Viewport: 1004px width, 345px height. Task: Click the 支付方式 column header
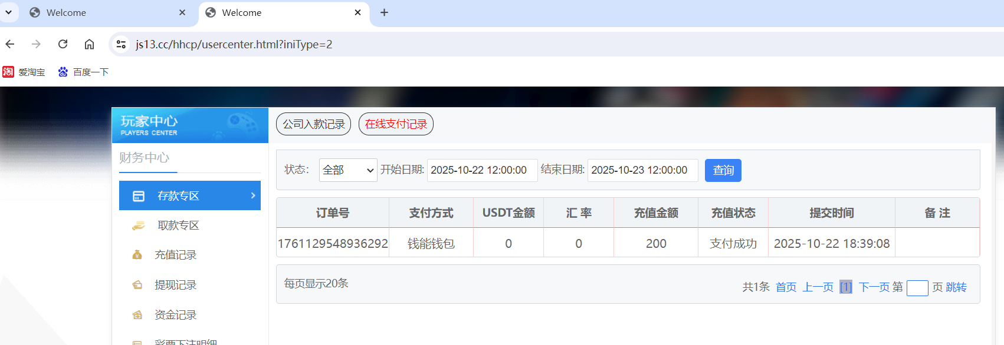431,213
